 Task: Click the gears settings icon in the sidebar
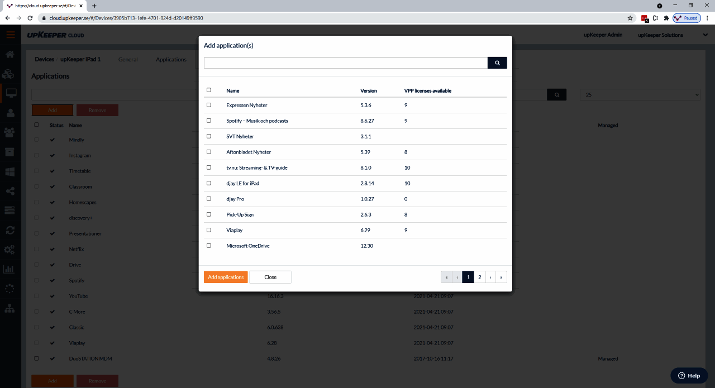click(9, 250)
